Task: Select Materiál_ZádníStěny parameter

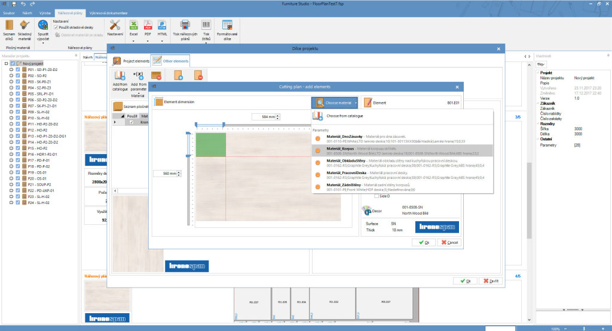Action: tap(402, 187)
